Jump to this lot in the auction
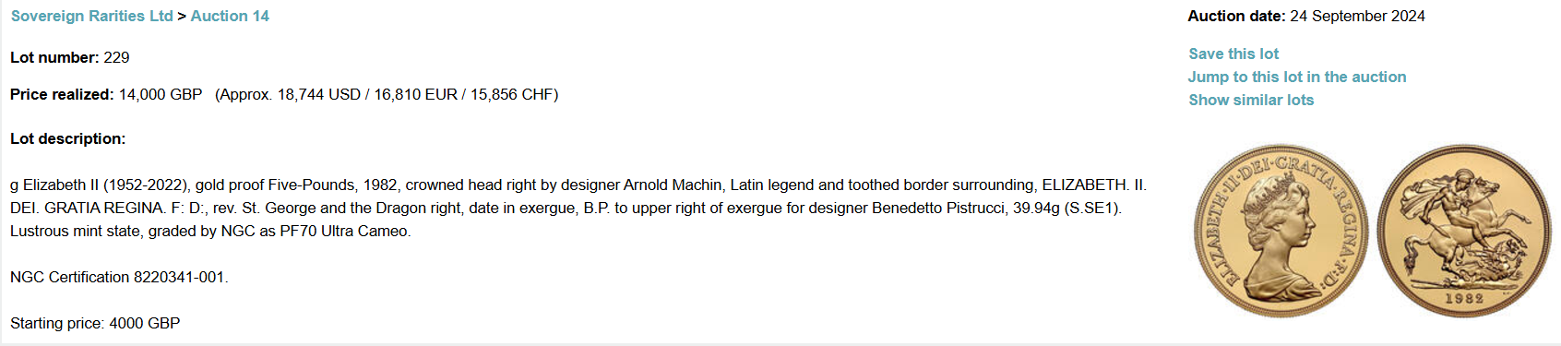The image size is (1561, 346). coord(1297,77)
